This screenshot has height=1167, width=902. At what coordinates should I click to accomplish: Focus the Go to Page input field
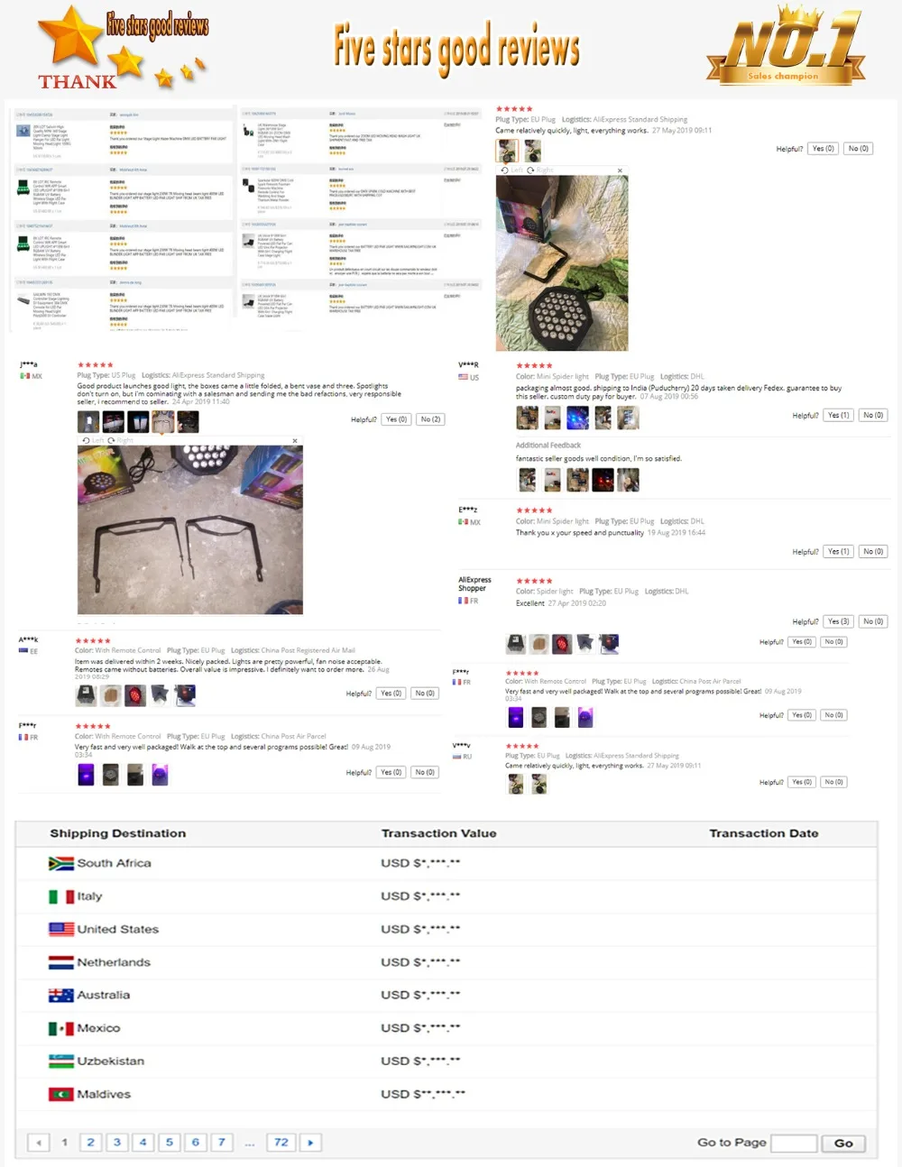click(794, 1144)
